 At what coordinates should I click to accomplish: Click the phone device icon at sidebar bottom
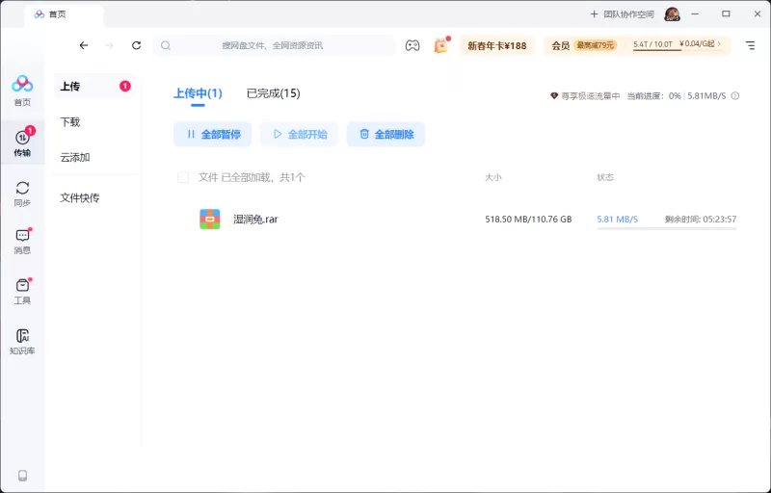click(22, 476)
